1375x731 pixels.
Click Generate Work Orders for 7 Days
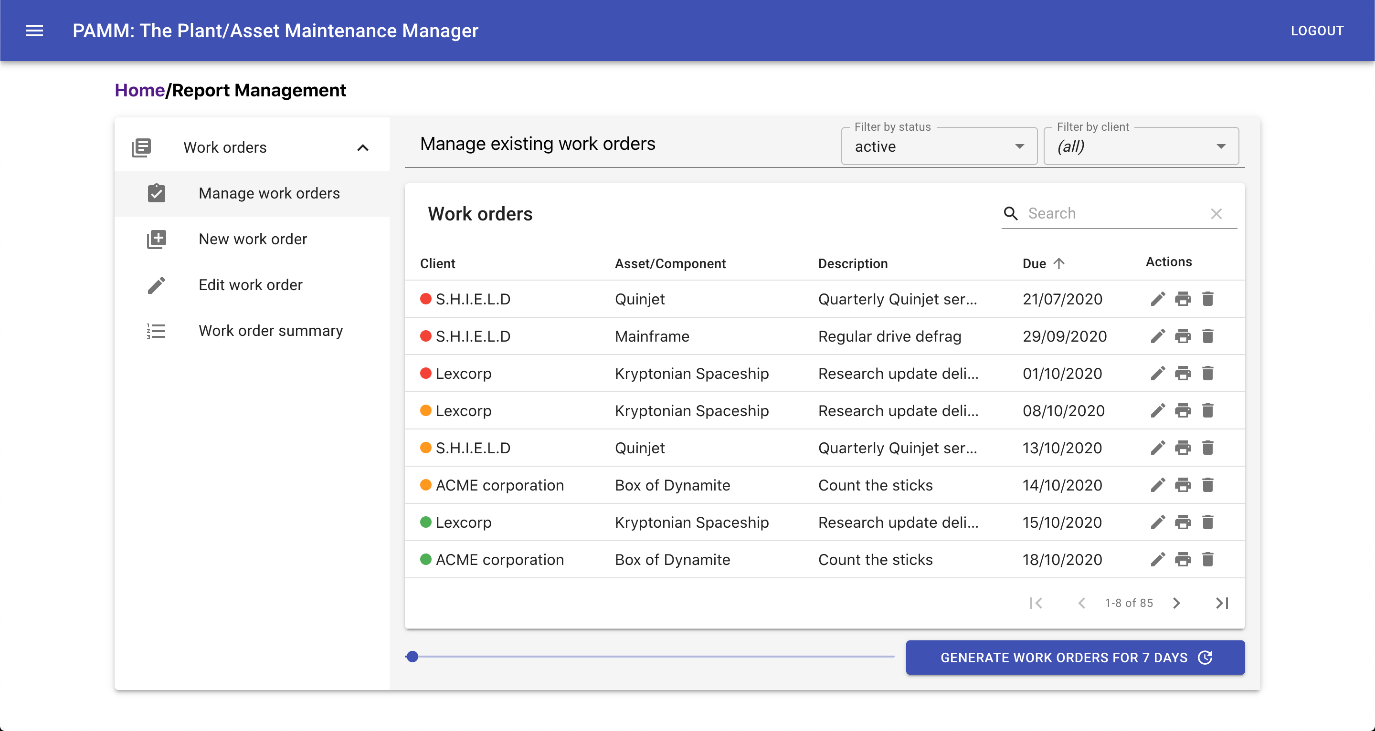[1075, 658]
